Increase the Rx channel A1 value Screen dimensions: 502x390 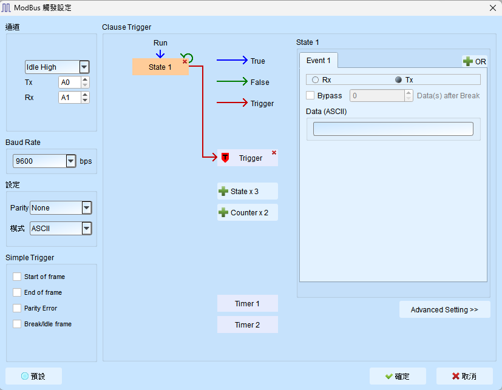(x=85, y=95)
